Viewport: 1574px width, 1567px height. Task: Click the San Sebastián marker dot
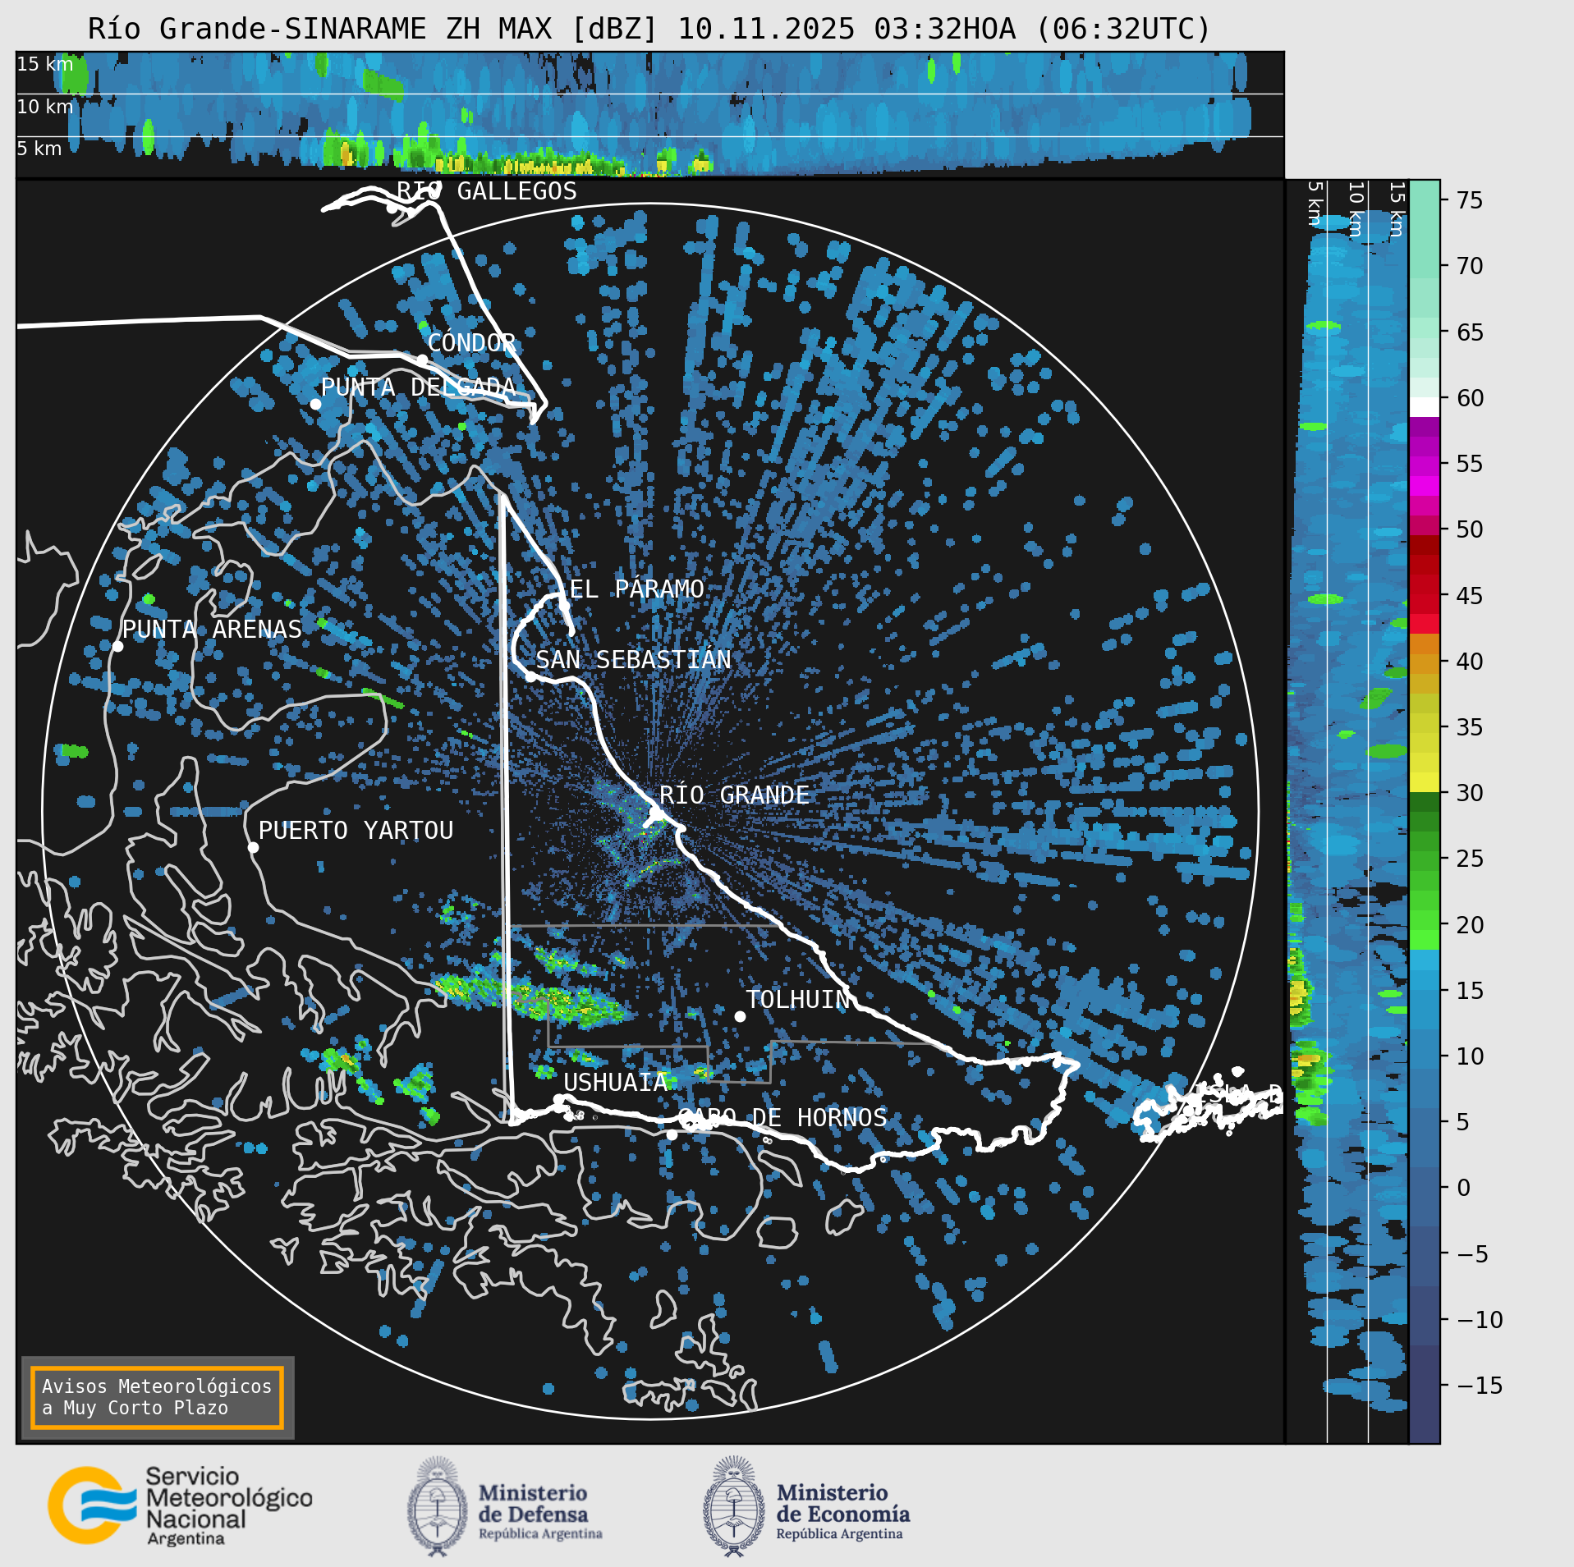coord(530,676)
